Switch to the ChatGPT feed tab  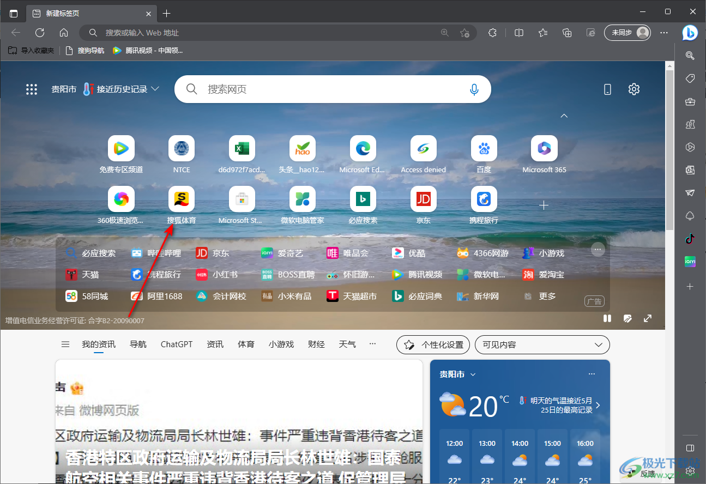(177, 344)
